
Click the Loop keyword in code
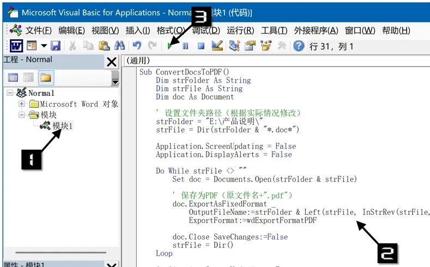(164, 253)
